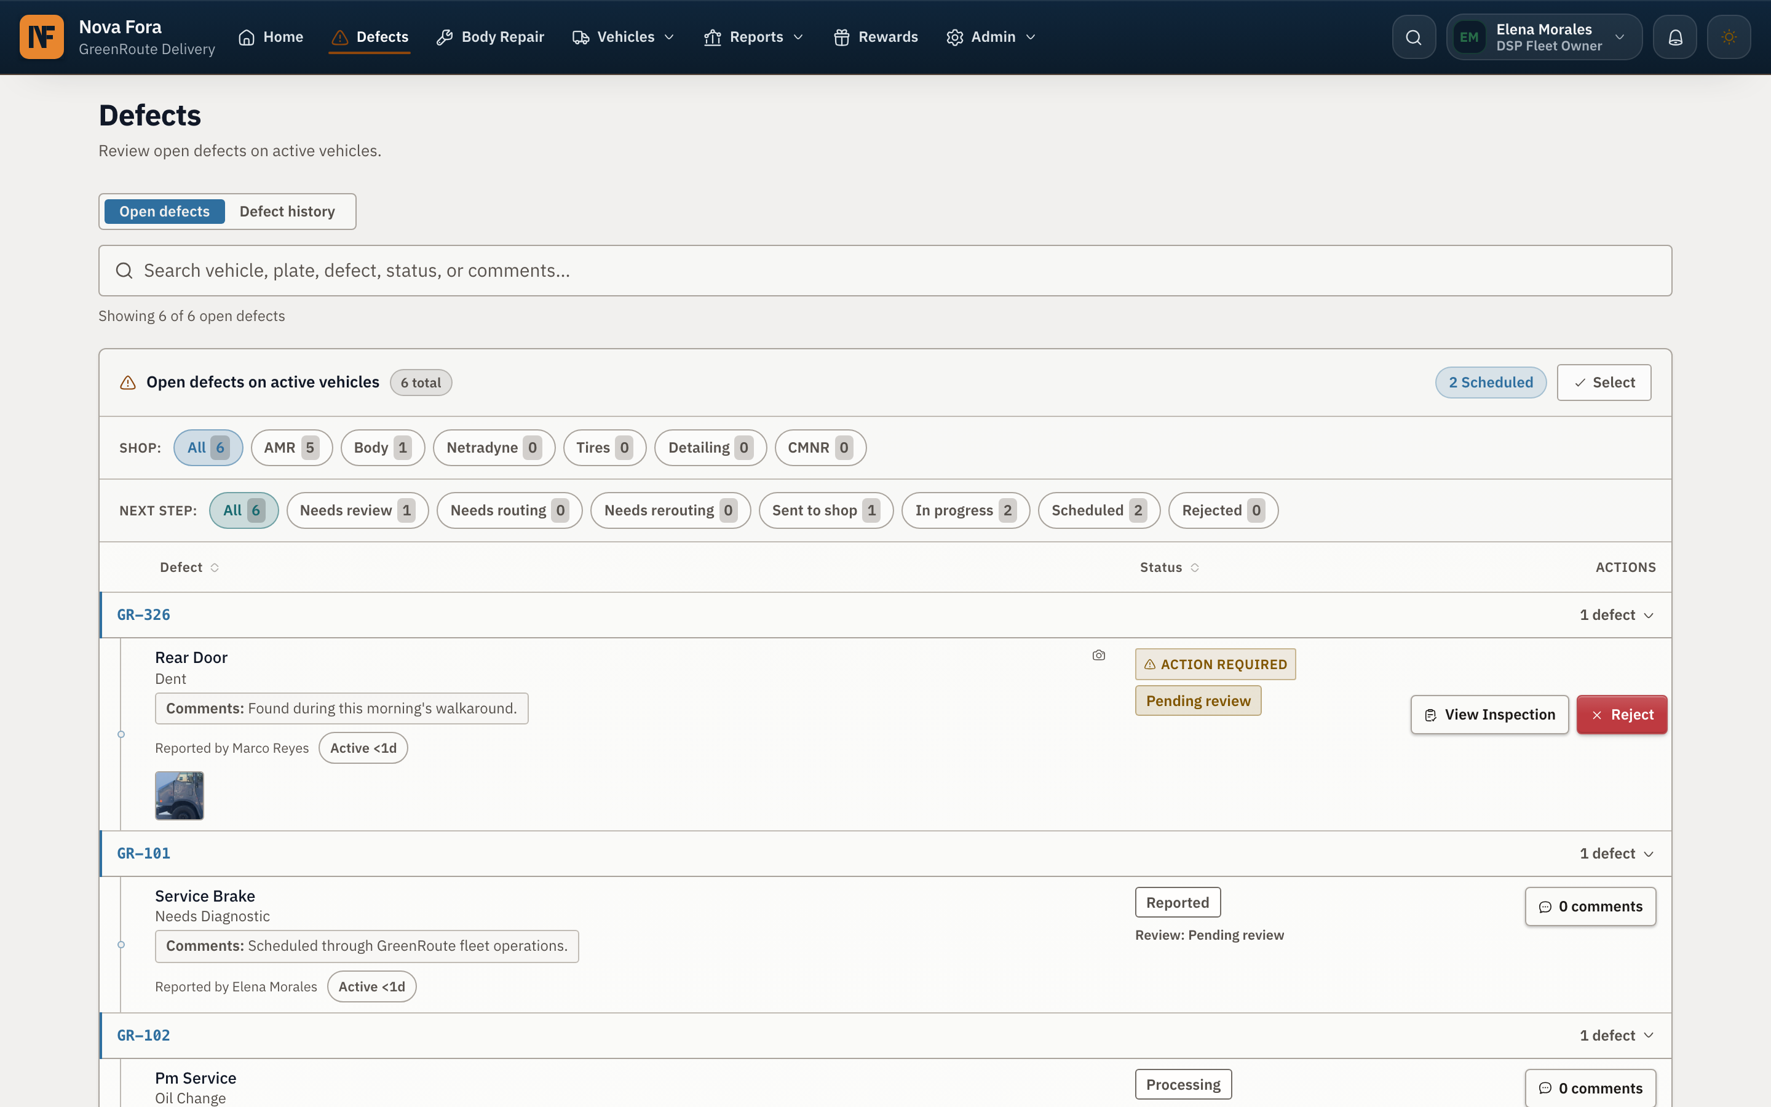This screenshot has height=1107, width=1771.
Task: Open the Elena Morales account menu
Action: [1544, 37]
